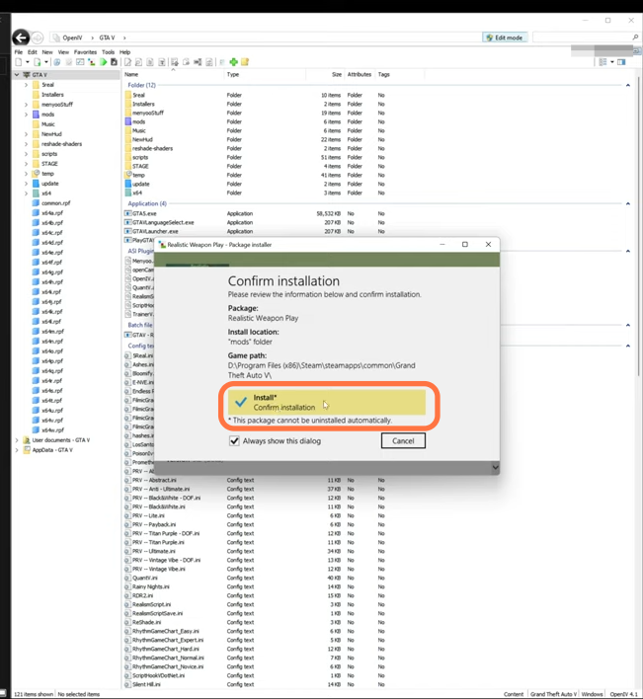Select the x64w.rpf archive
Image resolution: width=643 pixels, height=699 pixels.
(x=52, y=430)
